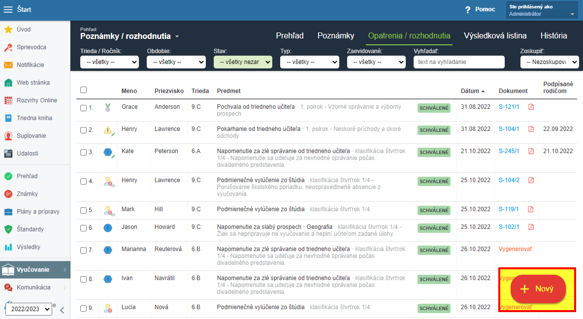Open the Typ filter dropdown
This screenshot has height=319, width=583.
[310, 62]
